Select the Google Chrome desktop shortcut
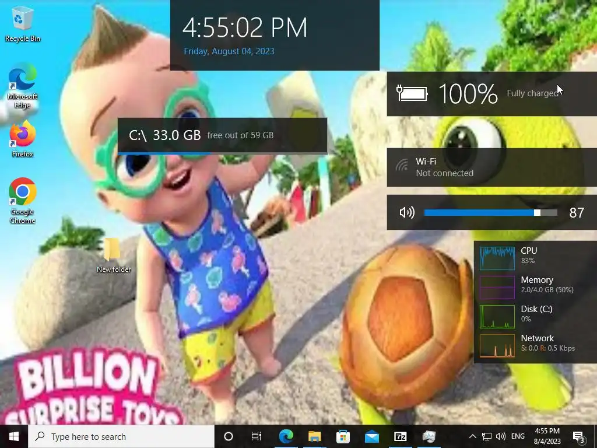 tap(23, 201)
